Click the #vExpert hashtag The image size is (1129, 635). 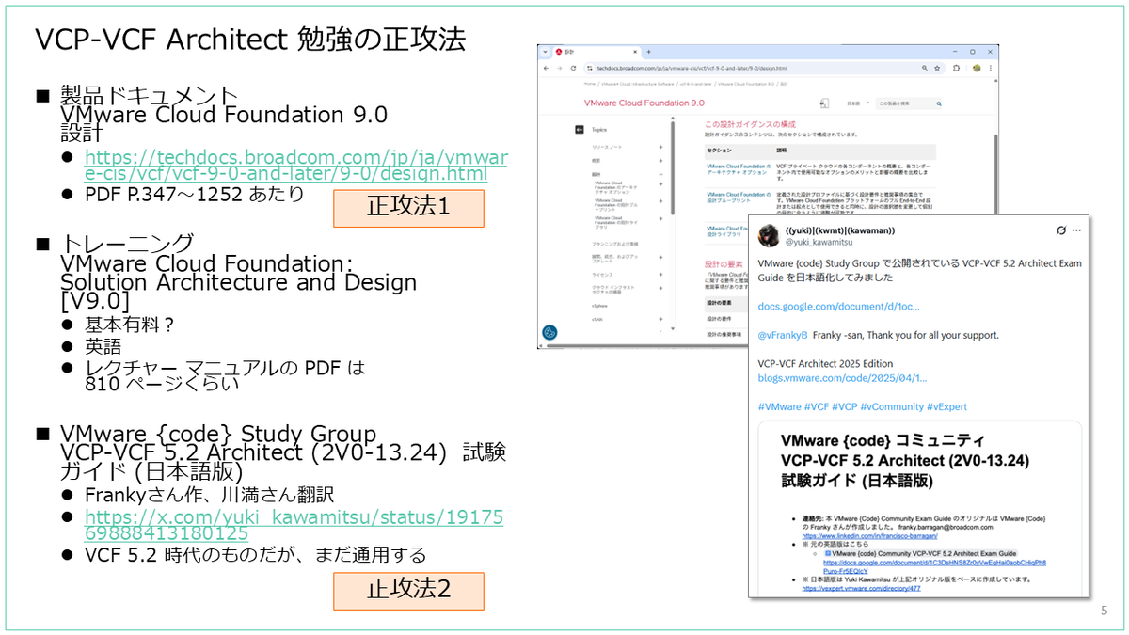(x=946, y=406)
